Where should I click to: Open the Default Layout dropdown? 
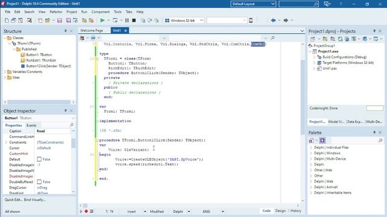click(x=273, y=4)
